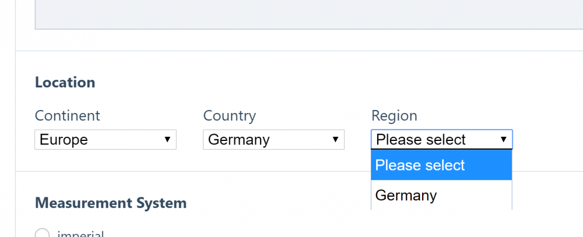Click the Country field label
This screenshot has height=237, width=583.
coord(229,116)
